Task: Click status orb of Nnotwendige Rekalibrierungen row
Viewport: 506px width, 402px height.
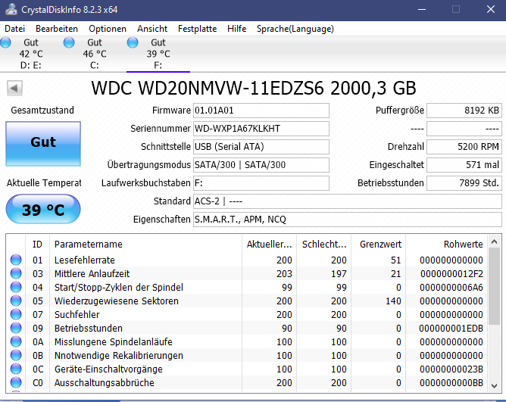Action: click(x=16, y=355)
